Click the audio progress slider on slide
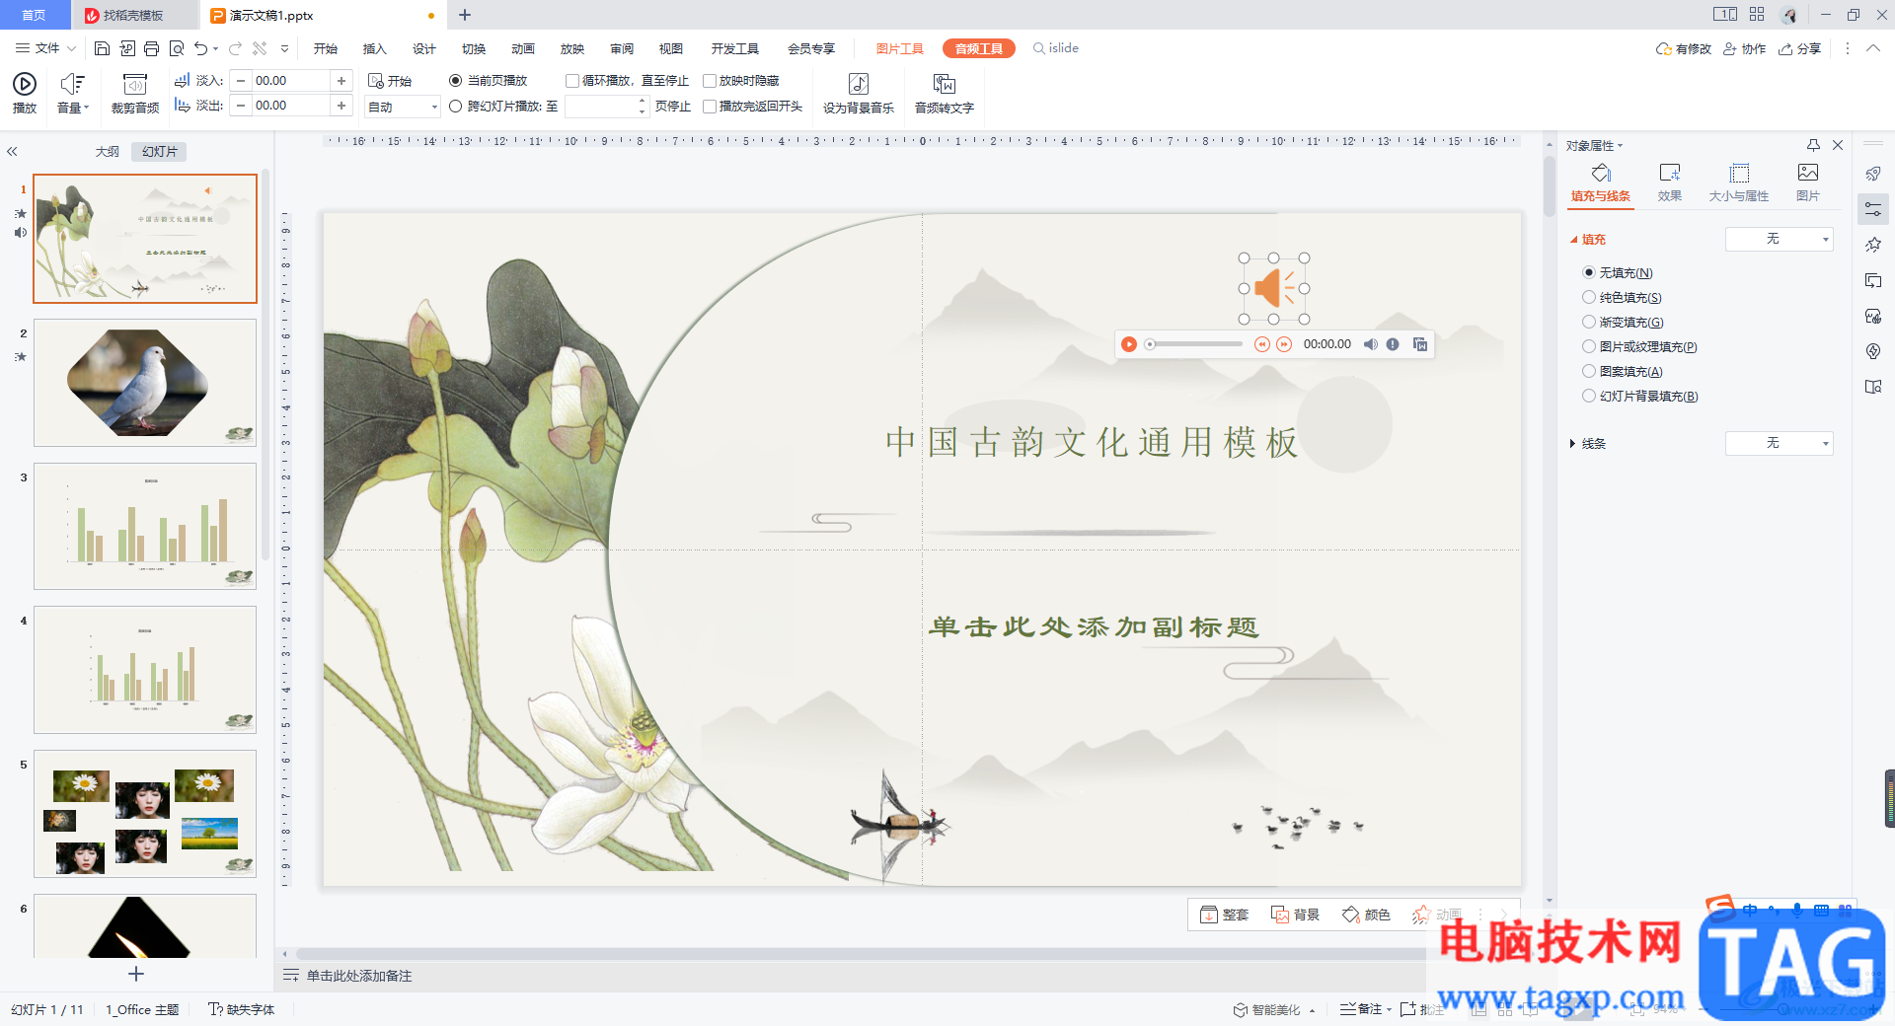The height and width of the screenshot is (1026, 1895). click(x=1195, y=344)
